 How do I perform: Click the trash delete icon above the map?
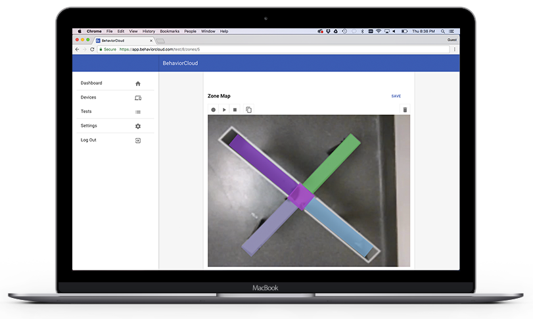(x=405, y=109)
